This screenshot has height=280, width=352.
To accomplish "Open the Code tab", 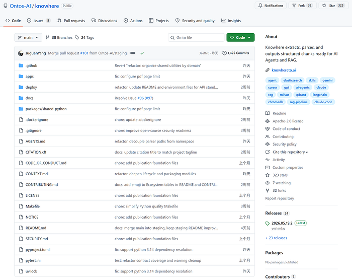I will click(x=13, y=21).
